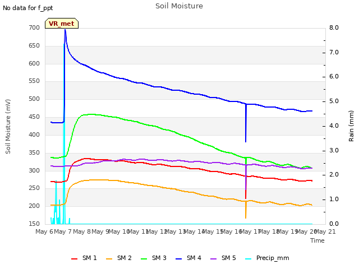Click the 700 left axis tick label
Viewport: 359px width, 269px height.
34,27
